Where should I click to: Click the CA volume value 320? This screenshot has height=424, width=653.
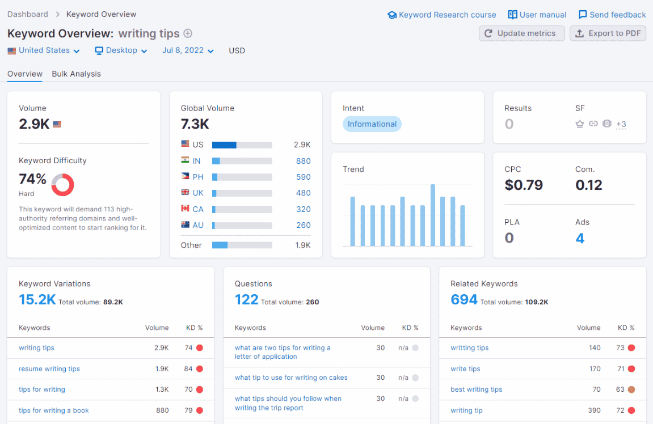[x=303, y=209]
